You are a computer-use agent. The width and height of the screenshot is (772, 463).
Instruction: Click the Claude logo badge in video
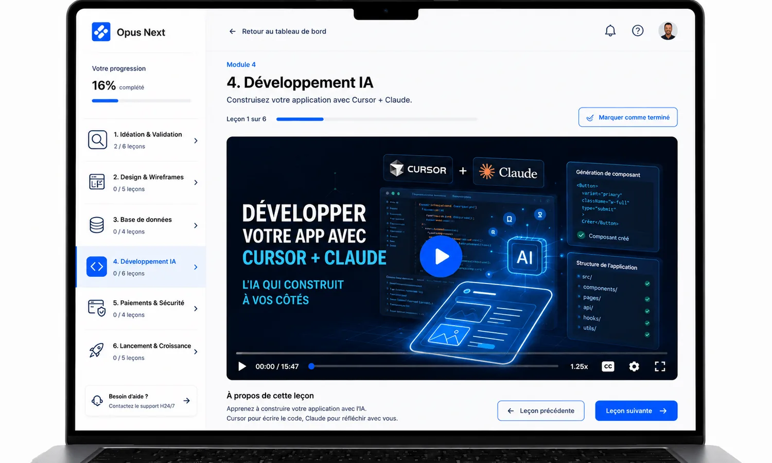click(x=508, y=172)
